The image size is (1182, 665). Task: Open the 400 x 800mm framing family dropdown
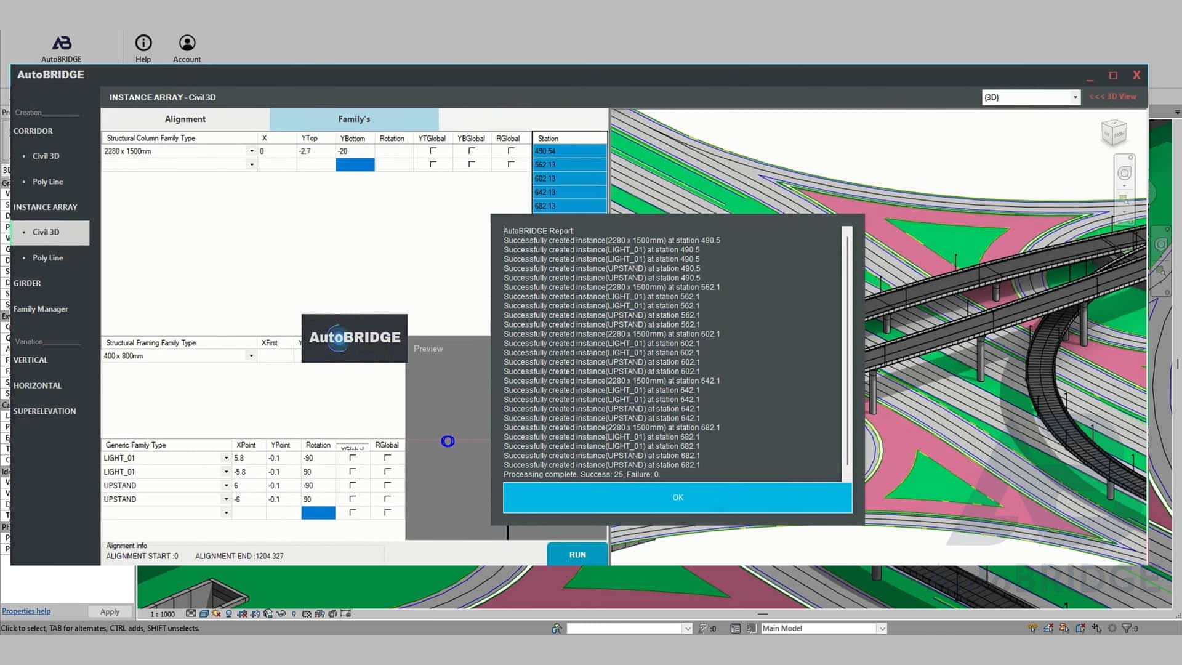click(x=251, y=355)
